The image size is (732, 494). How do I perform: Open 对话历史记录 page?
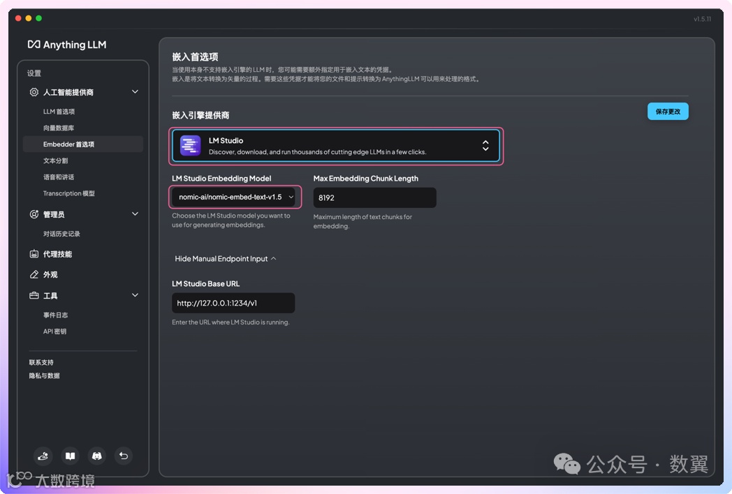click(61, 234)
